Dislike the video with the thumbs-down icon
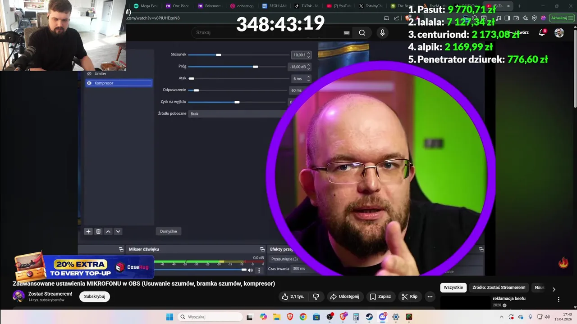 click(x=316, y=297)
